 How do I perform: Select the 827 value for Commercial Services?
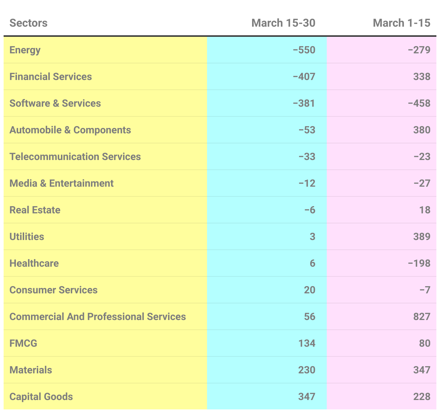422,316
